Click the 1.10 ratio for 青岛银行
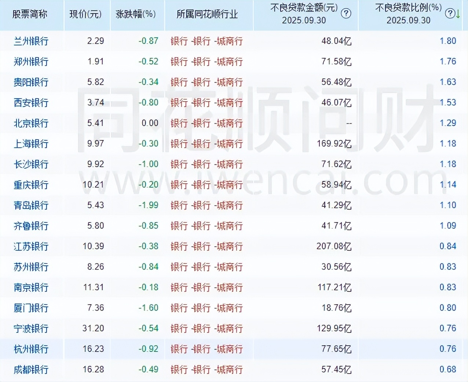This screenshot has height=382, width=468. click(x=448, y=205)
